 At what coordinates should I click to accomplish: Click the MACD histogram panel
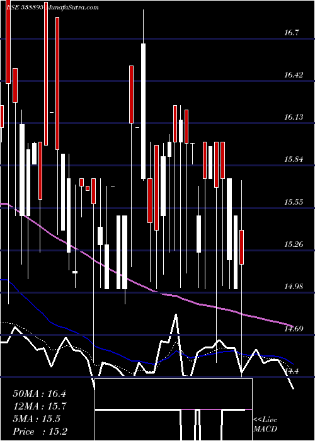[x=173, y=409]
